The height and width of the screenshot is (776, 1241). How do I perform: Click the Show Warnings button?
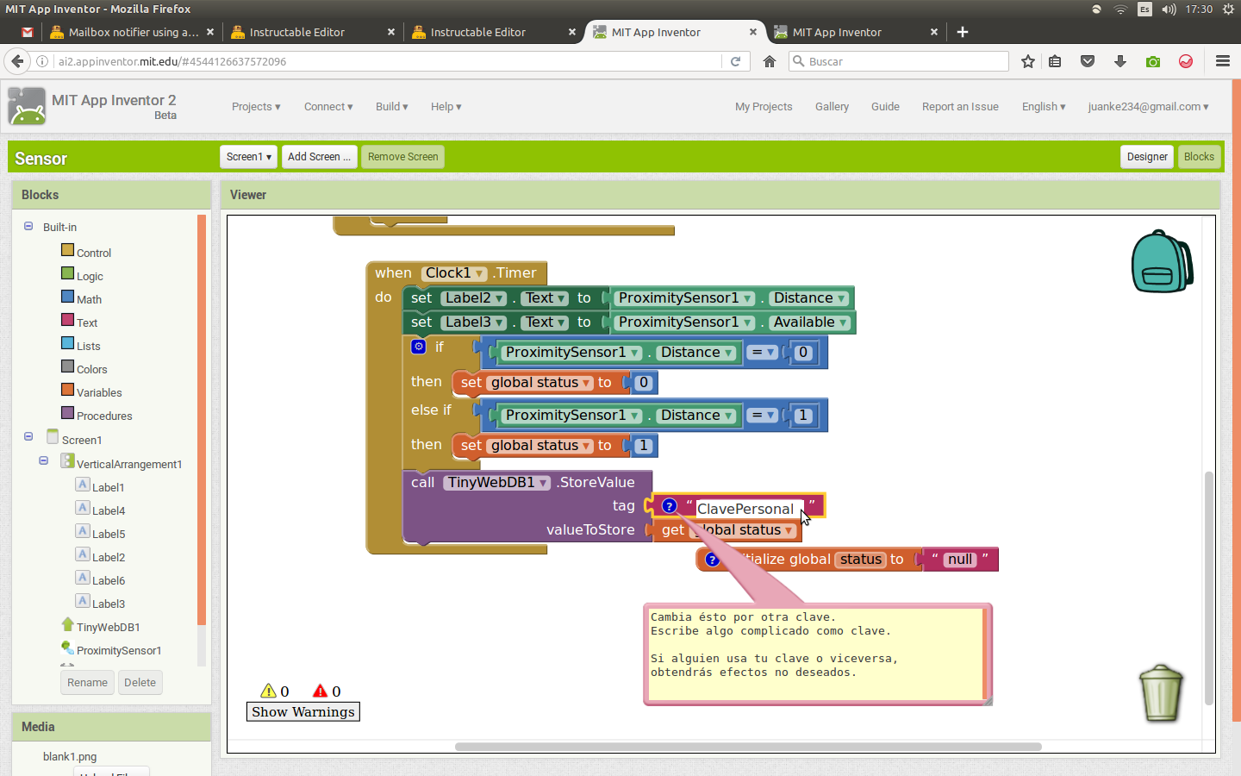(303, 712)
